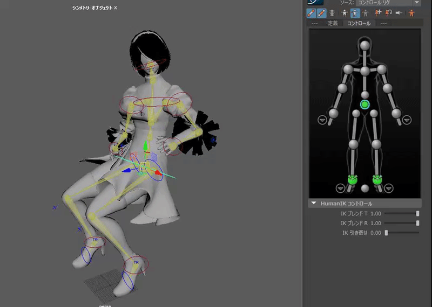
Task: Select the green hips effector on the diagram
Action: coord(364,104)
